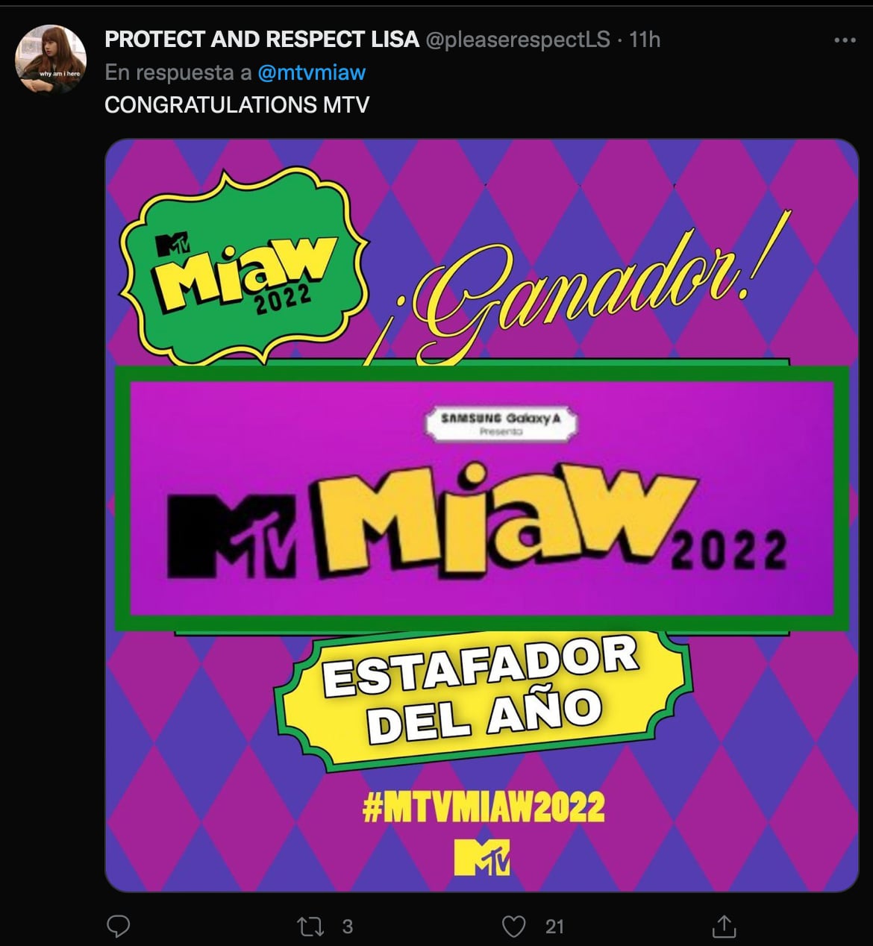This screenshot has width=873, height=946.
Task: Open the 11h timestamp permalink
Action: [x=645, y=40]
